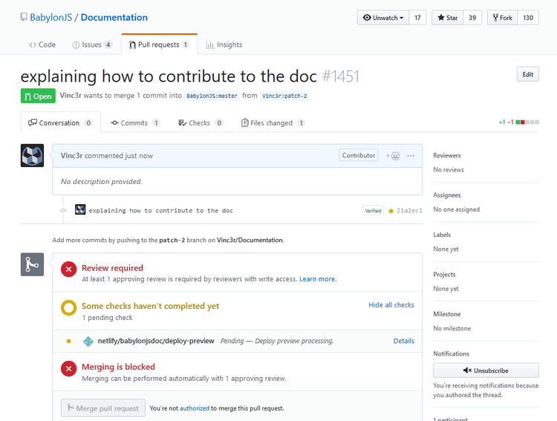Open Vinc3r author link in merge line

click(x=71, y=96)
